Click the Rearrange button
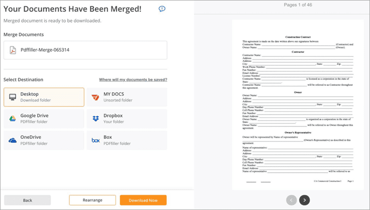This screenshot has height=210, width=370. tap(92, 200)
